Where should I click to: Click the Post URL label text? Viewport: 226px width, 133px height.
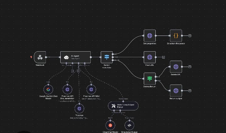click(150, 65)
